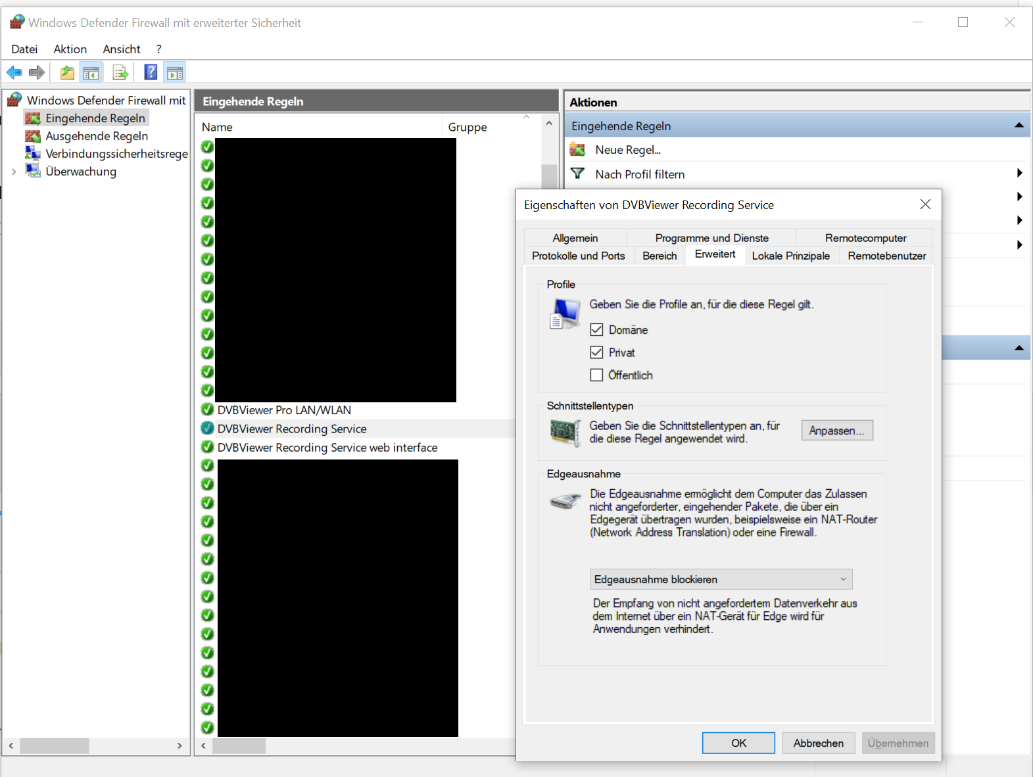1033x777 pixels.
Task: Open the ? help menu
Action: pyautogui.click(x=159, y=49)
